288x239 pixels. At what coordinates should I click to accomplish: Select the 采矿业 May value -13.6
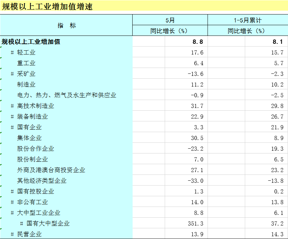pos(195,74)
